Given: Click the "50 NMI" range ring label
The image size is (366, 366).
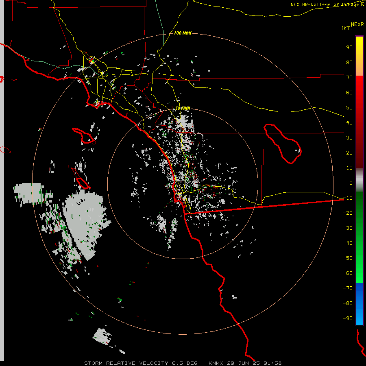Looking at the screenshot, I should click(x=183, y=108).
